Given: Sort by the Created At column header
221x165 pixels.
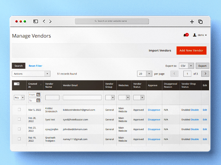Looking at the screenshot, I should click(x=33, y=85).
